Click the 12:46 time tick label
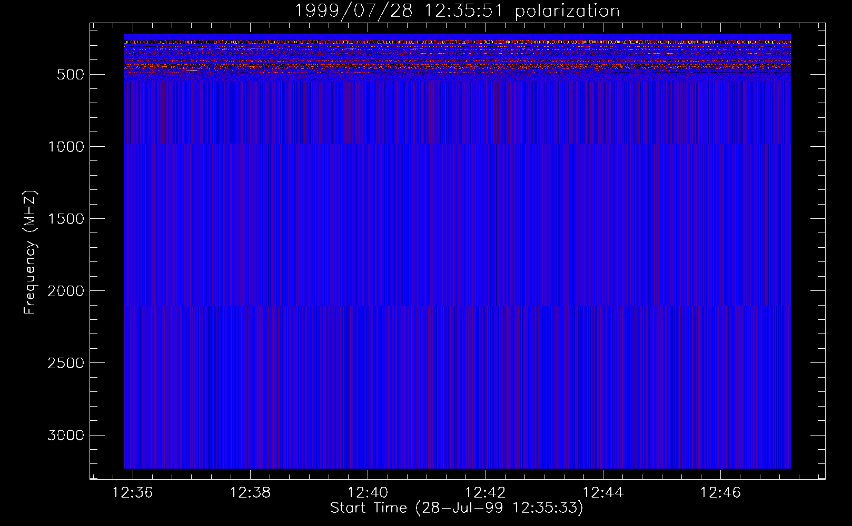Viewport: 852px width, 526px height. click(x=720, y=493)
